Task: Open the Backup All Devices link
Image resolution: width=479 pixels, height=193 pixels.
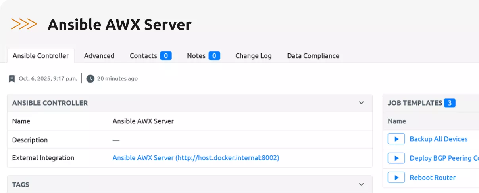Action: pos(439,139)
